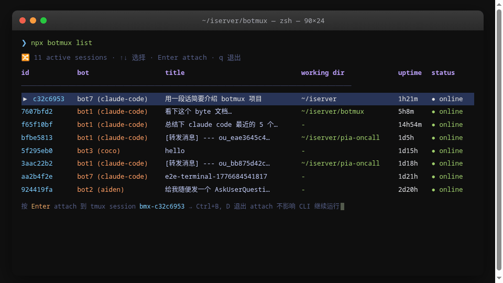
Task: Click the scrollbar down arrow
Action: click(x=499, y=278)
